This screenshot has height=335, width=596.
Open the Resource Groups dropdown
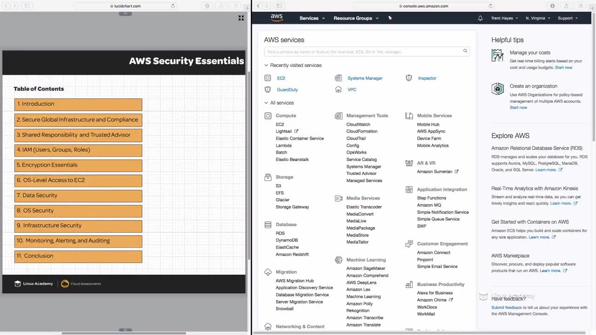click(x=356, y=18)
